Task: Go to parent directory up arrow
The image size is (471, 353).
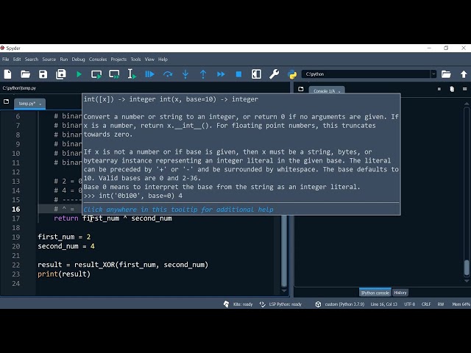Action: [x=464, y=74]
